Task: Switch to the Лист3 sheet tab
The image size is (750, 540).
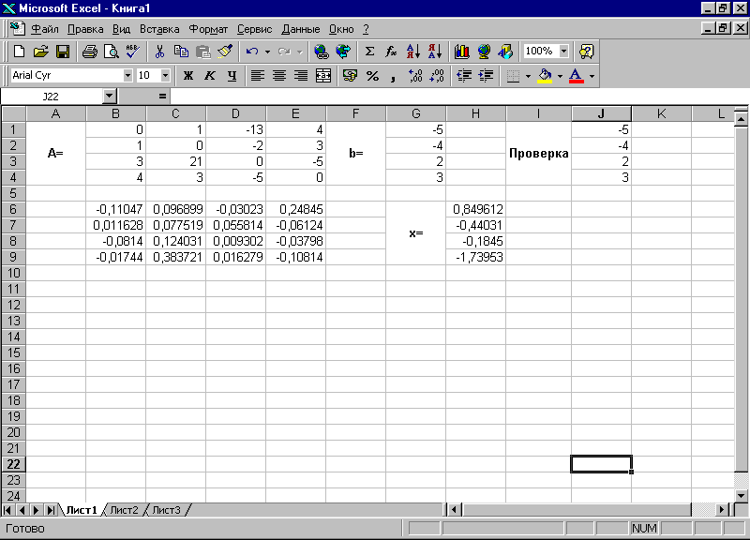Action: point(166,510)
